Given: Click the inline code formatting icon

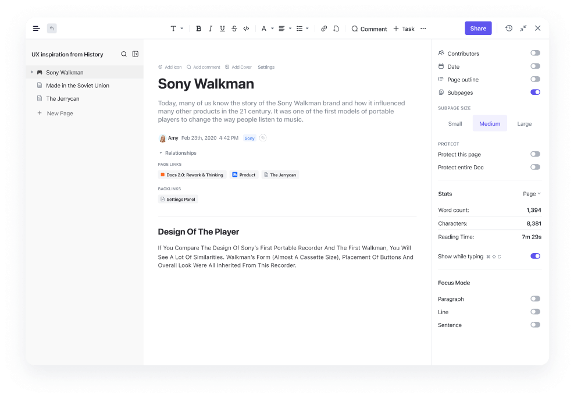Looking at the screenshot, I should [x=246, y=29].
